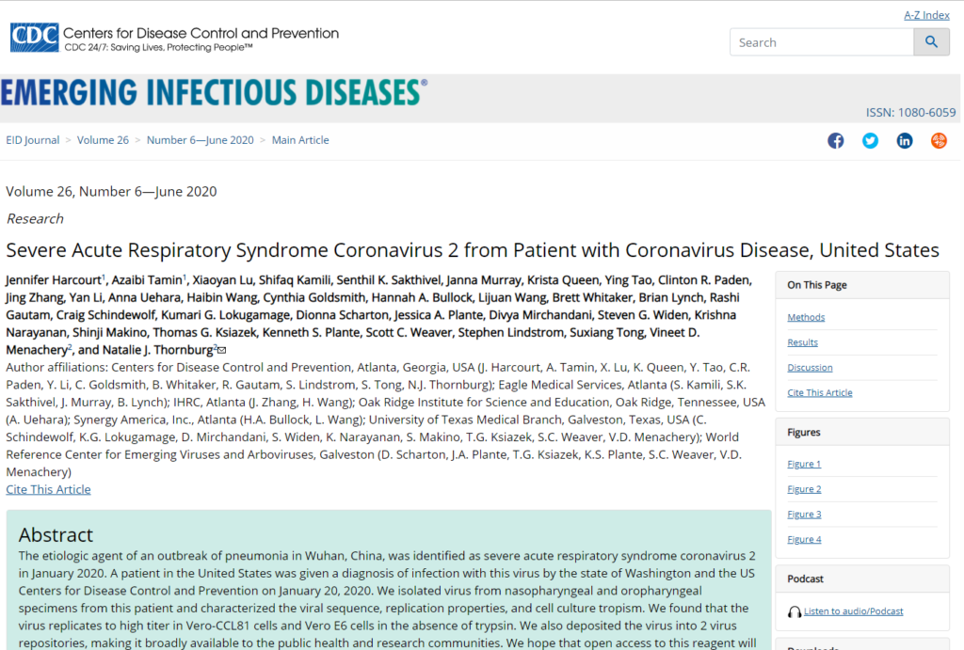The height and width of the screenshot is (650, 964).
Task: Jump to Discussion section link
Action: (810, 368)
